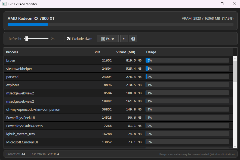Click the 210.5 MB VRAM value
This screenshot has height=160, width=240.
click(x=134, y=85)
